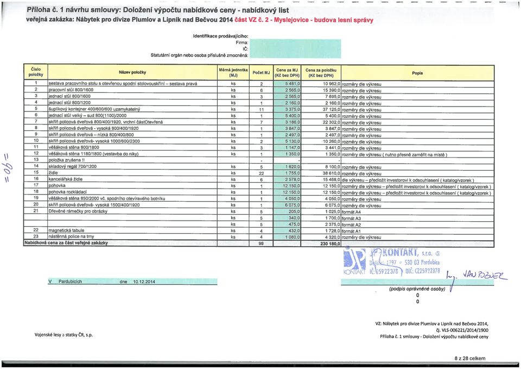Viewport: 521px width, 369px height.
Task: Click the 'Cena za položku' column header
Action: 321,72
